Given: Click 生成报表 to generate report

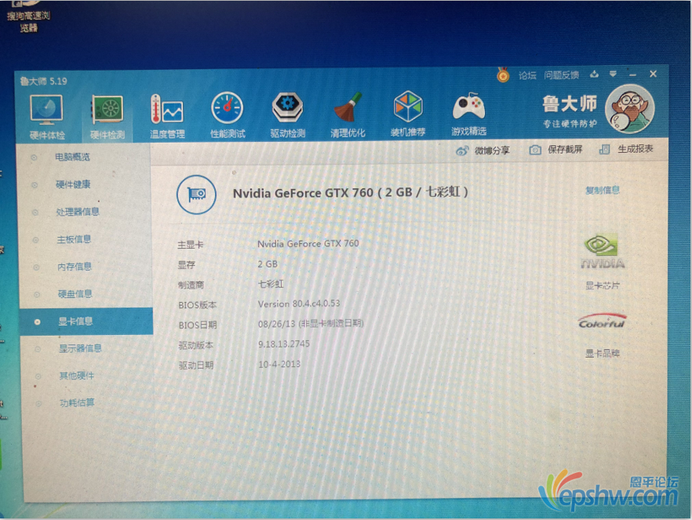Looking at the screenshot, I should 626,149.
